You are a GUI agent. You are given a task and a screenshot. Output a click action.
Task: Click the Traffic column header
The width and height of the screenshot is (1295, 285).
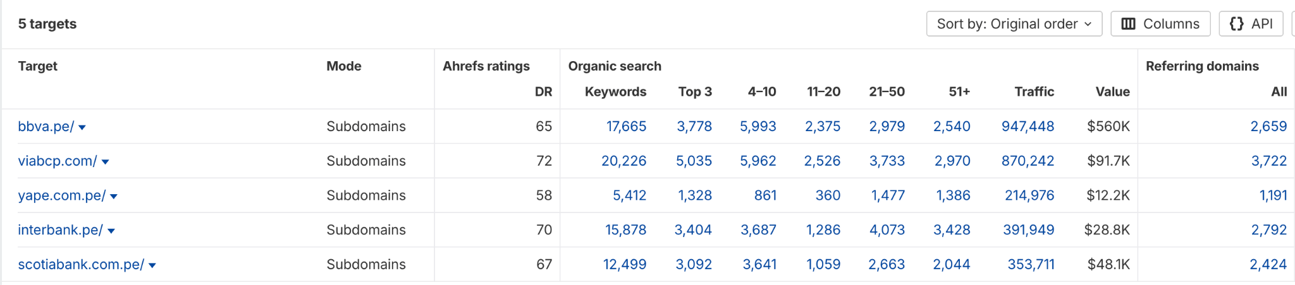click(x=1034, y=92)
